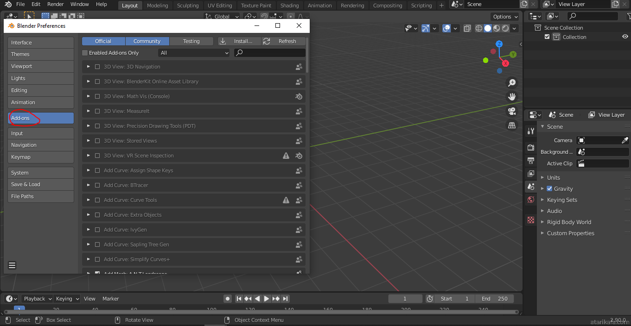Viewport: 631px width, 326px height.
Task: Open the viewport Options dropdown
Action: (x=505, y=17)
